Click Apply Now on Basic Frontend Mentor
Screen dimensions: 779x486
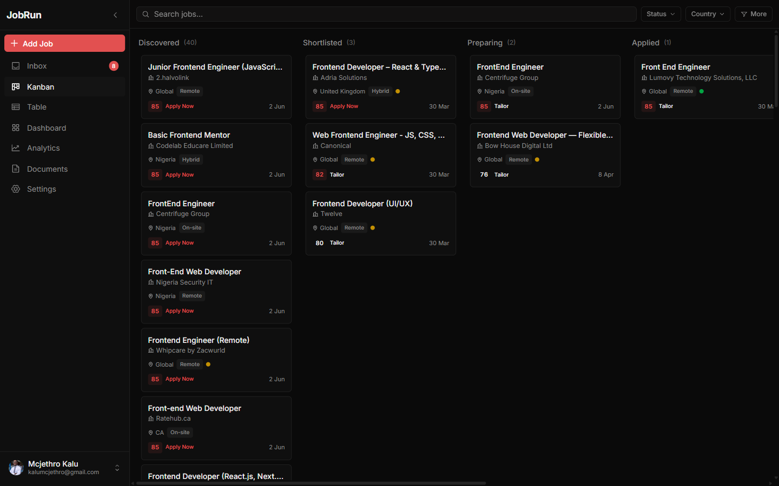point(180,175)
